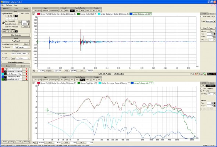Click the Capture Measurement button

click(x=16, y=62)
